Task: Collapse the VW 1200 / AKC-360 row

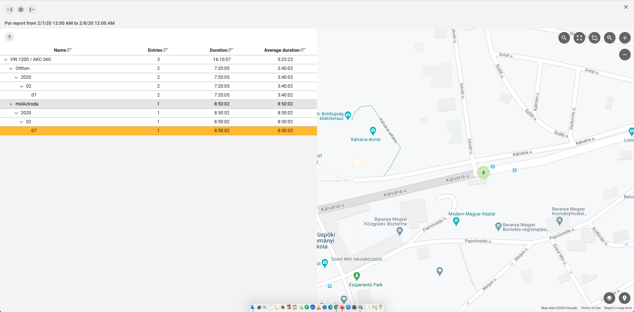Action: tap(6, 60)
